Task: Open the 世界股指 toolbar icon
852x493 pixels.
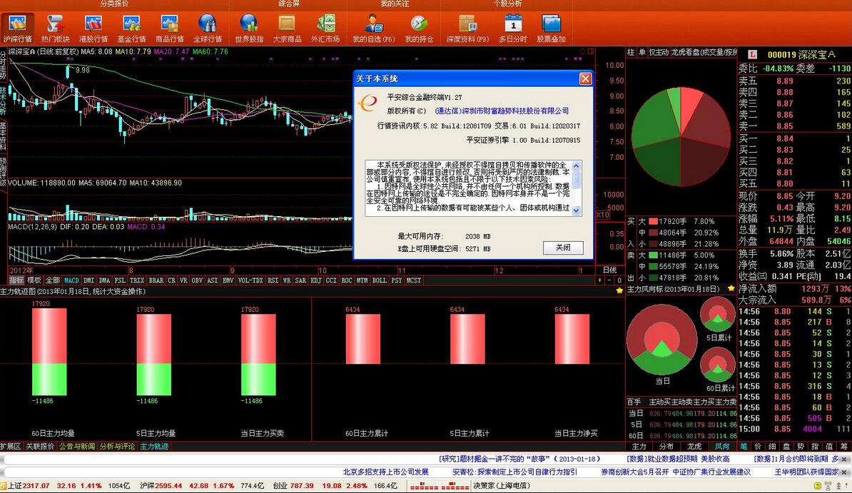Action: click(x=249, y=29)
